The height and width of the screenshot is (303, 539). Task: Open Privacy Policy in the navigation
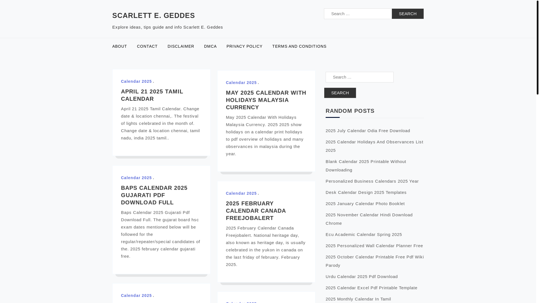pos(244,46)
